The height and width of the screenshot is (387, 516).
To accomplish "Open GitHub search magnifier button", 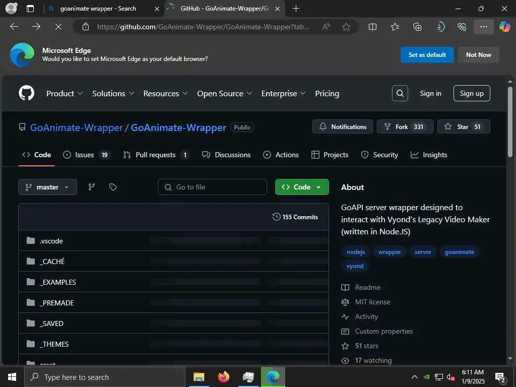I will click(x=400, y=93).
